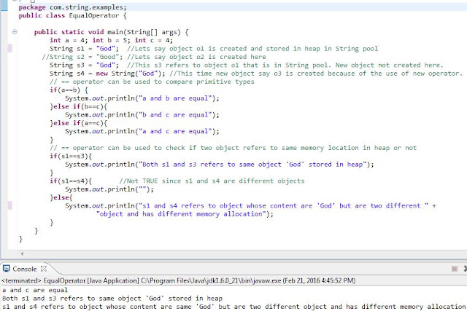Click the println "a and b are equal" string
Image resolution: width=467 pixels, height=311 pixels.
coord(175,98)
